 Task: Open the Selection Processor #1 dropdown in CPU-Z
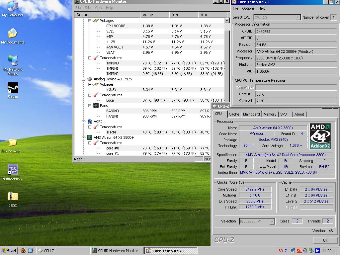pyautogui.click(x=272, y=221)
